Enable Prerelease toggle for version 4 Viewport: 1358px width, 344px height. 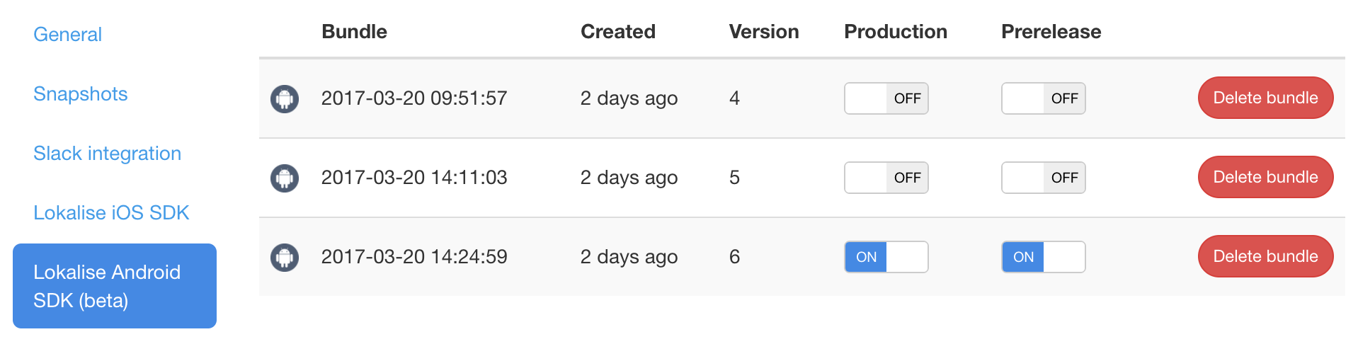pos(1043,98)
